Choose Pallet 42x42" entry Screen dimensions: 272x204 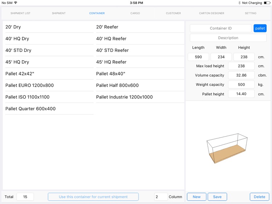49,74
